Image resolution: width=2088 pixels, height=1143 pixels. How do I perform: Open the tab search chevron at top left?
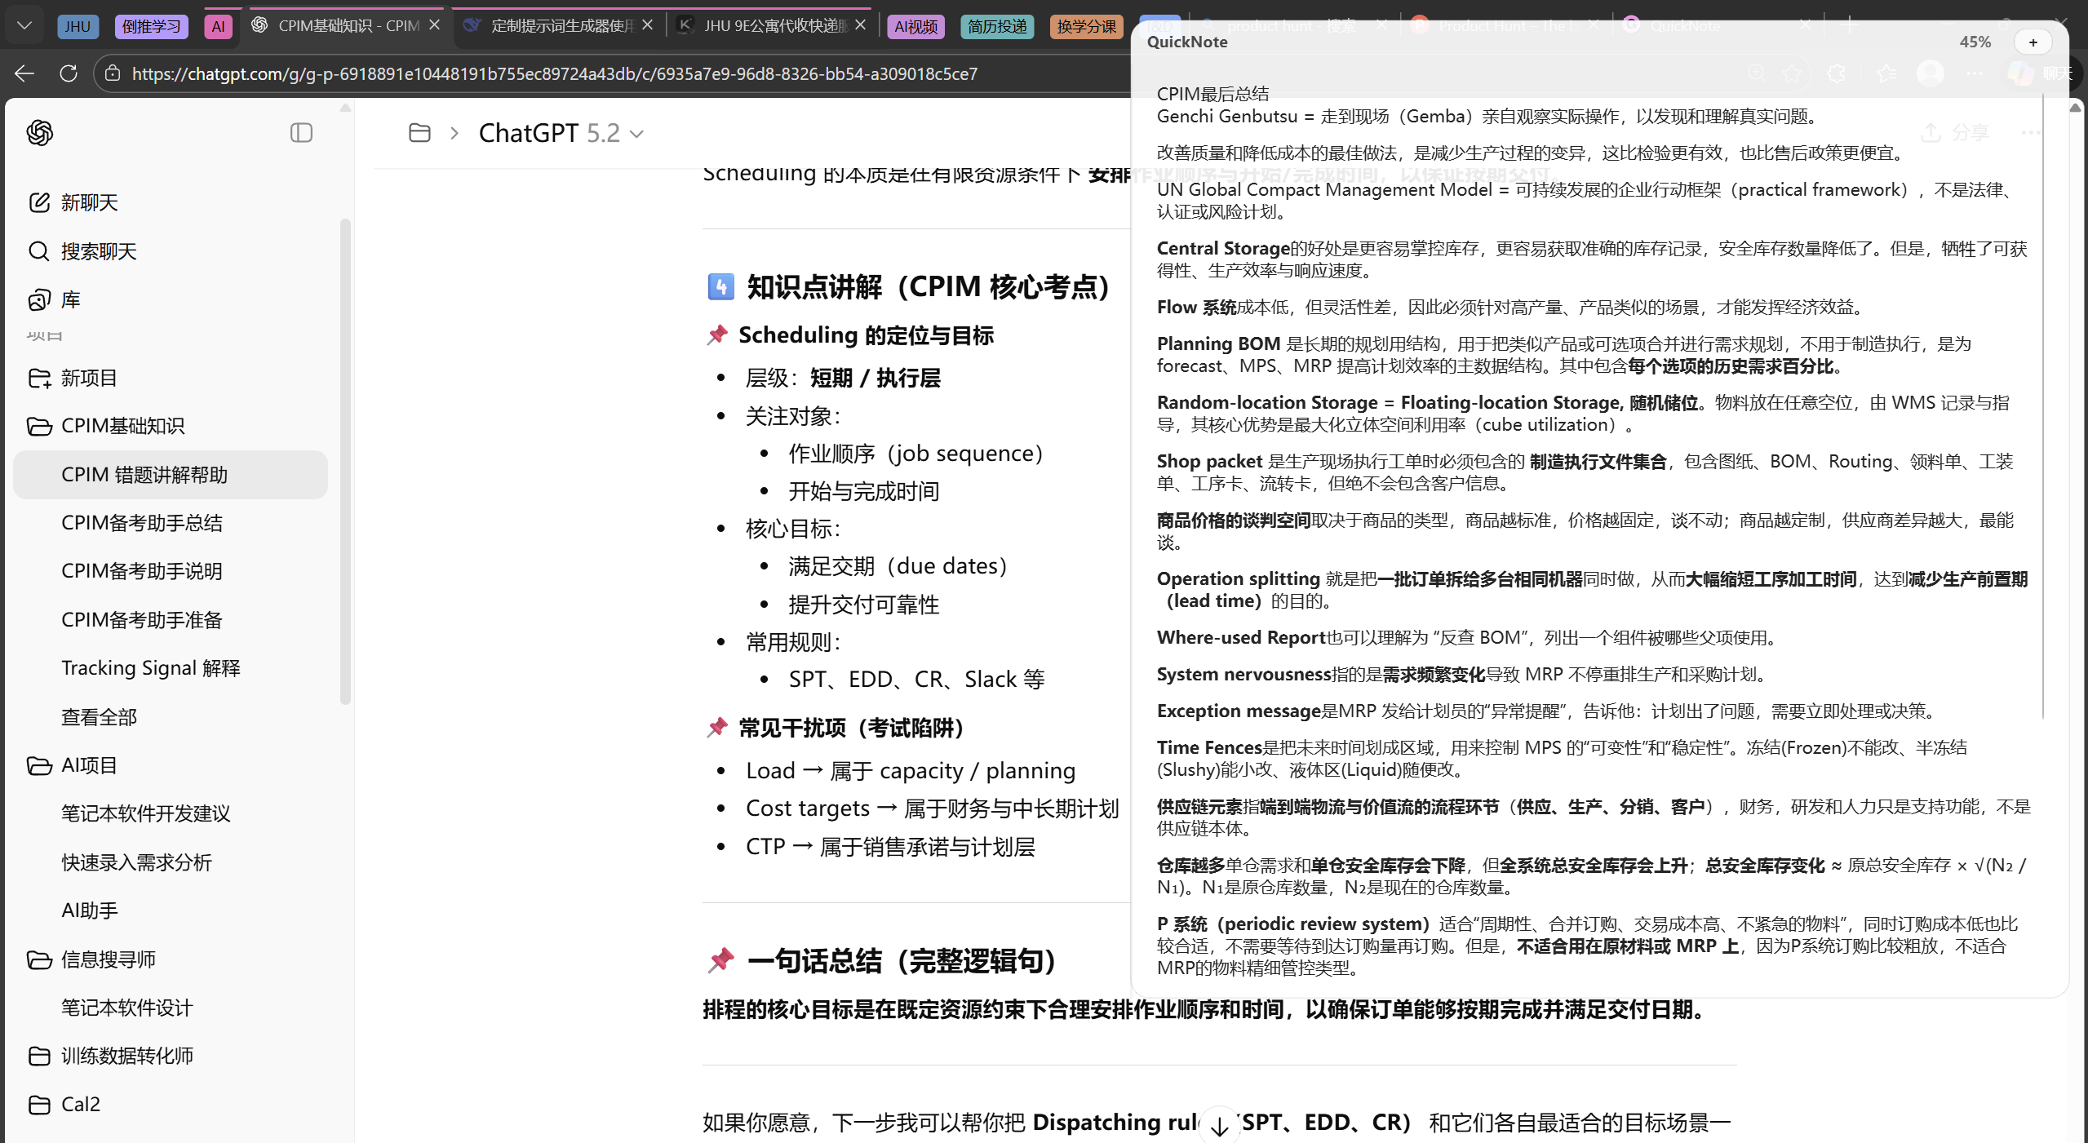pyautogui.click(x=24, y=24)
